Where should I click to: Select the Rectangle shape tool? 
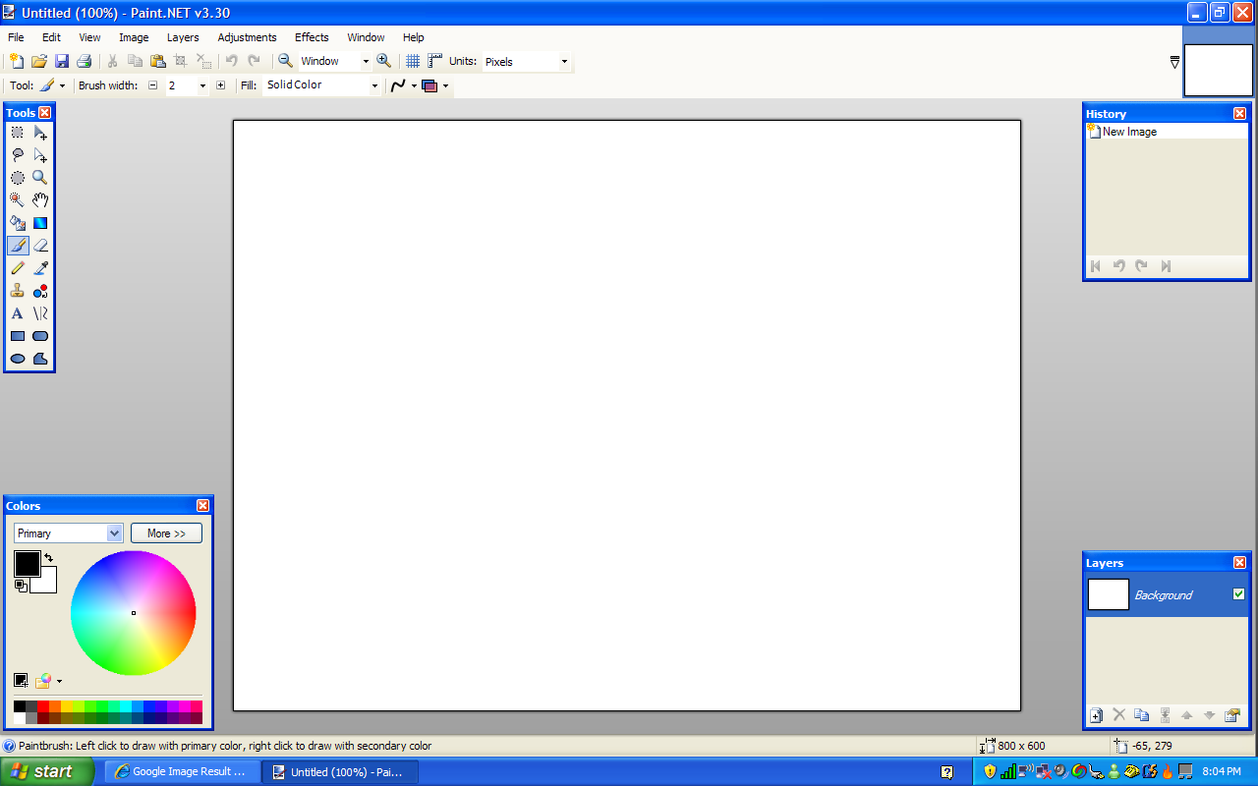pos(18,336)
